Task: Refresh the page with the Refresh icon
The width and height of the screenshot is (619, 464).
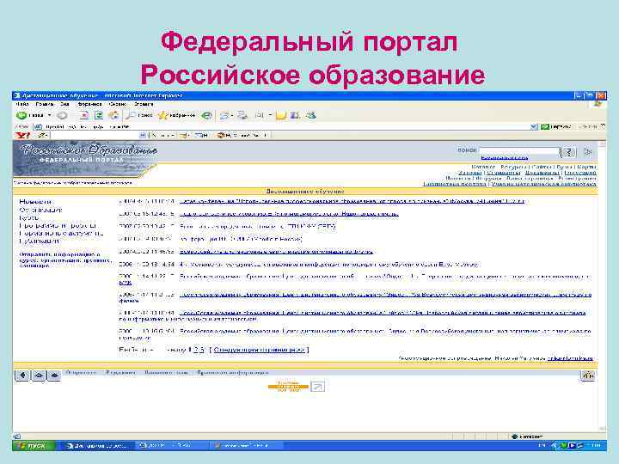Action: pyautogui.click(x=99, y=115)
